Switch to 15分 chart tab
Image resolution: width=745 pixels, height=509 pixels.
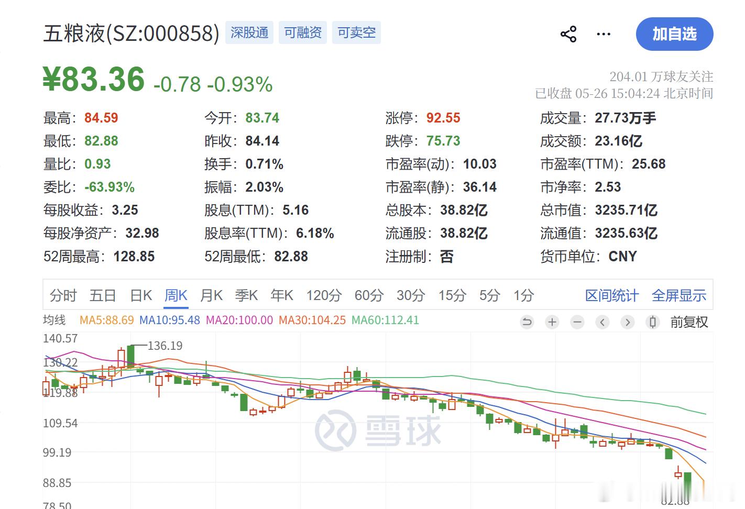pyautogui.click(x=452, y=295)
